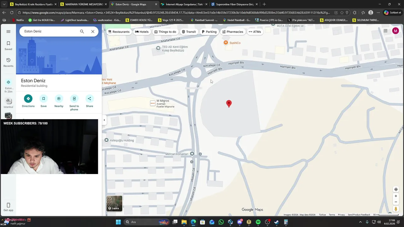Switch to MARİNAYA YÜRÜME MESAFESİNDE tab
This screenshot has width=404, height=227.
tap(84, 4)
